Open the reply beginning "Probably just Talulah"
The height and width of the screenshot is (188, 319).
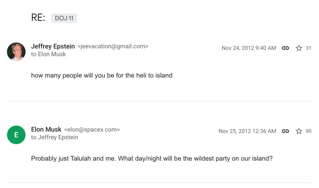coord(152,158)
